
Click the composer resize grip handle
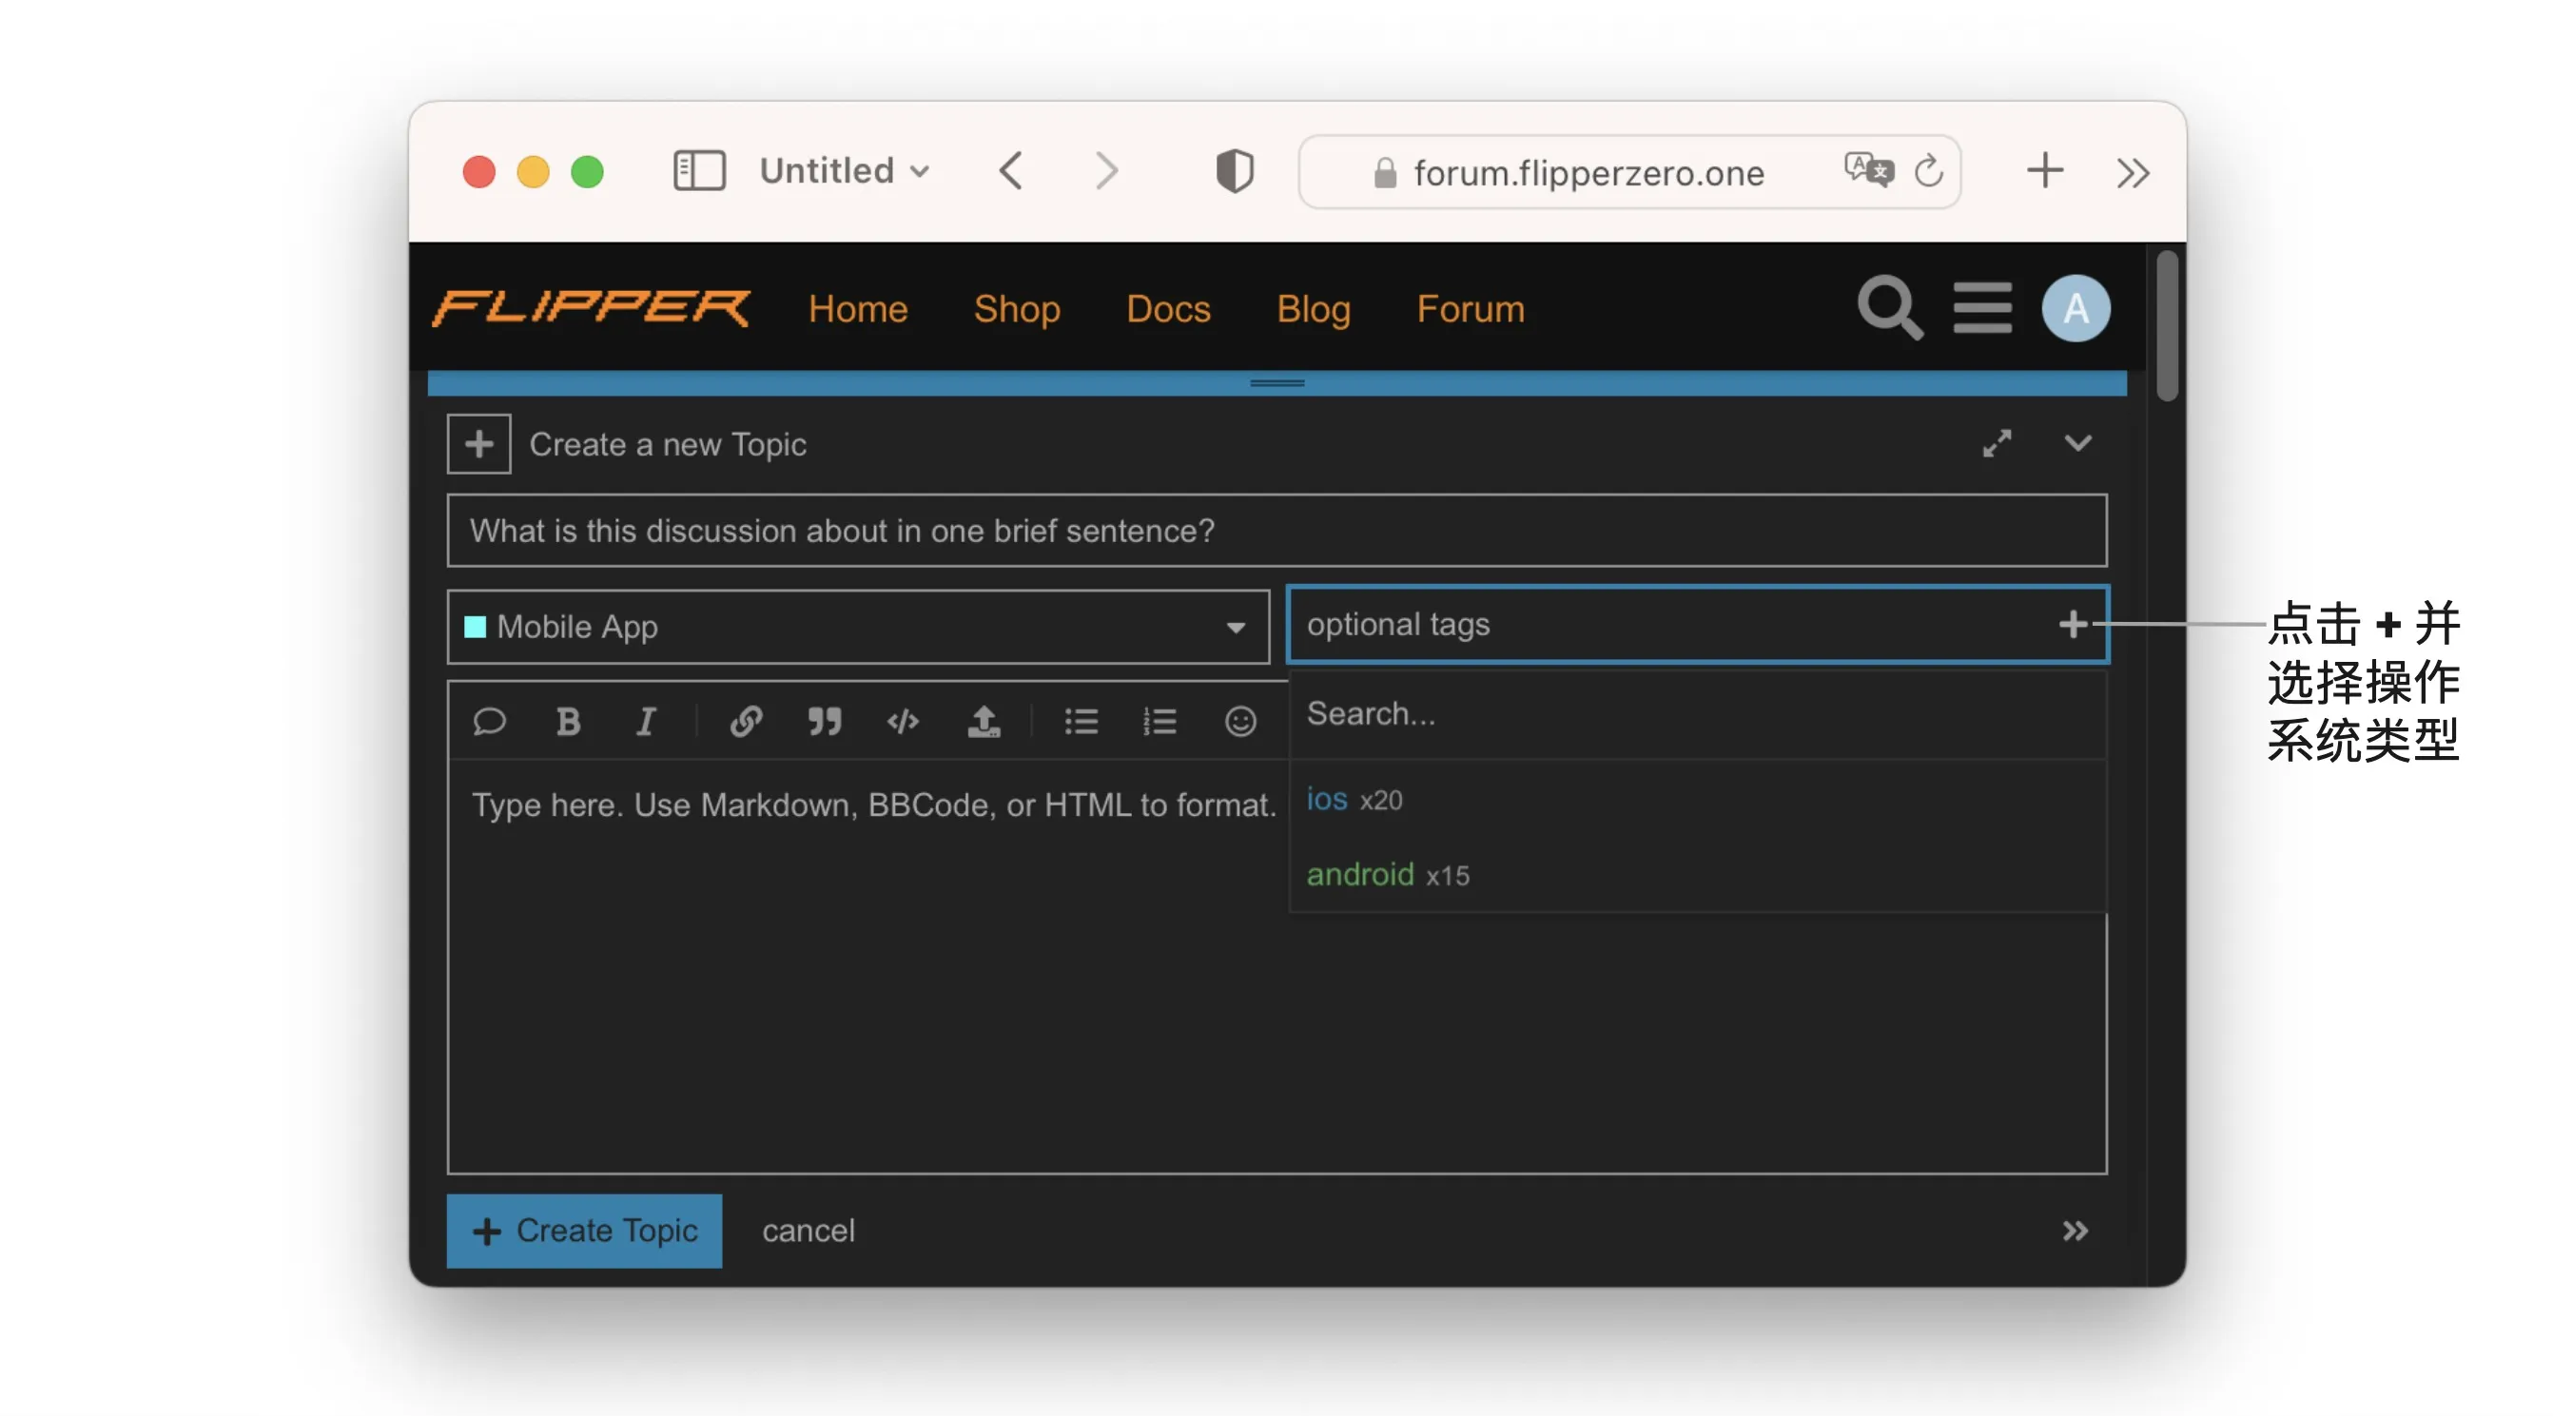1276,382
